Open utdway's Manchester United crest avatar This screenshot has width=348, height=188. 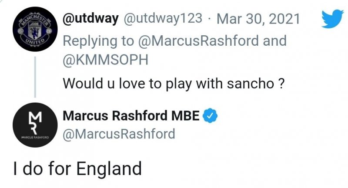coord(34,31)
